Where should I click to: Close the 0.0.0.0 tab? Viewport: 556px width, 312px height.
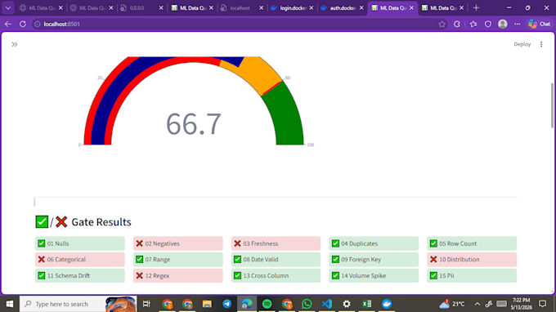click(161, 8)
